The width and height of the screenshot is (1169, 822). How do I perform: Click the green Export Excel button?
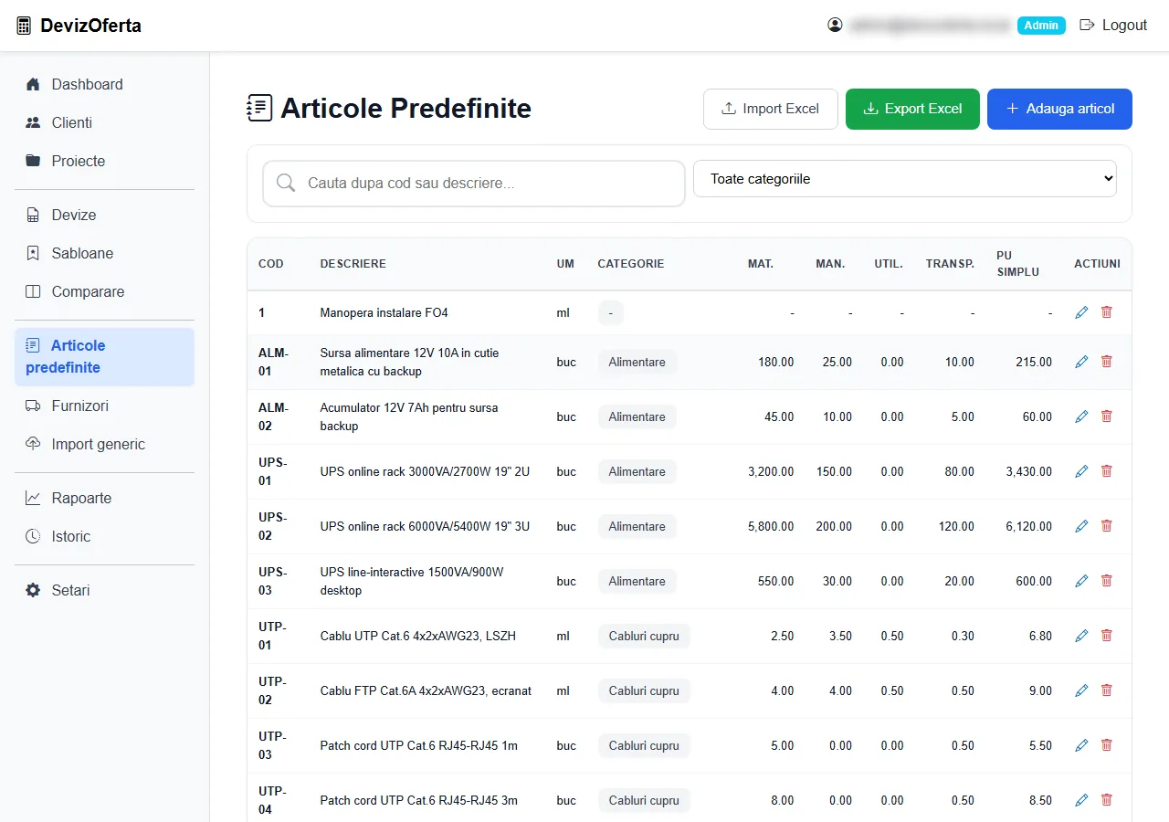(912, 109)
